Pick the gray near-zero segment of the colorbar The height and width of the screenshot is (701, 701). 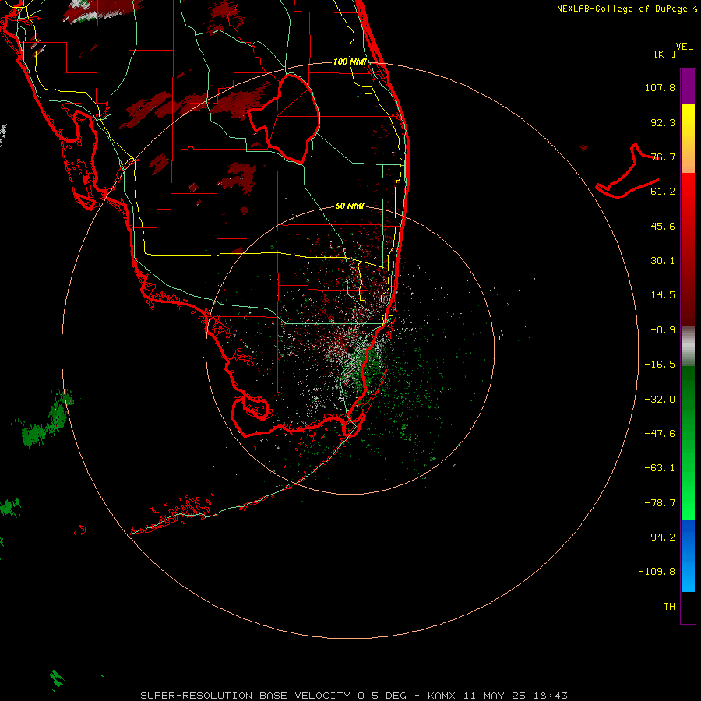688,347
